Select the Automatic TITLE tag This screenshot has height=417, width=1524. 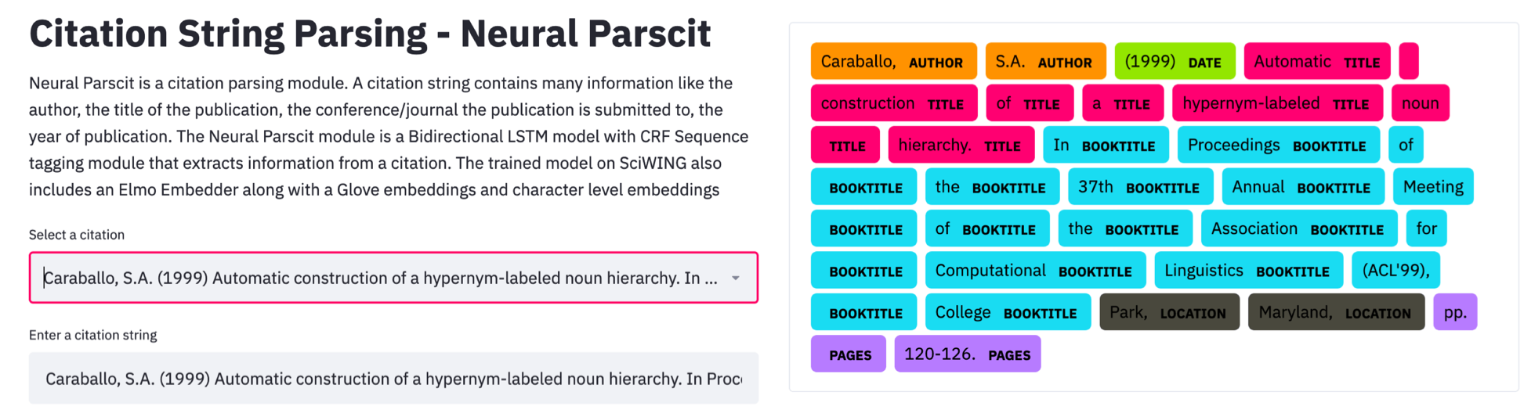pyautogui.click(x=1316, y=62)
